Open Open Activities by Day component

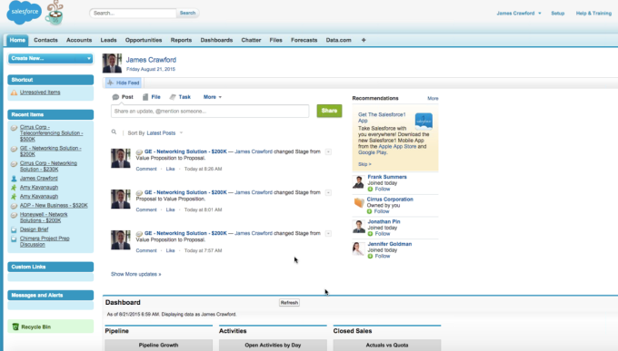[x=273, y=345]
